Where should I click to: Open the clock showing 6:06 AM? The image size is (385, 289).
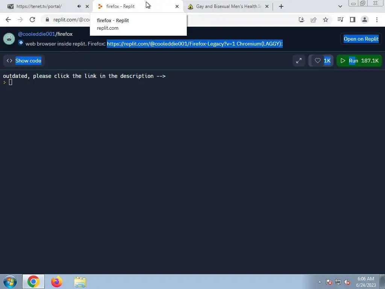point(366,282)
